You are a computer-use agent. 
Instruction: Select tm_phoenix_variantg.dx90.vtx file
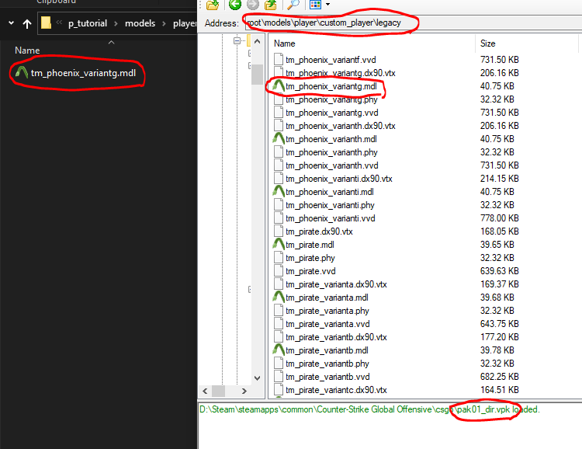click(340, 73)
